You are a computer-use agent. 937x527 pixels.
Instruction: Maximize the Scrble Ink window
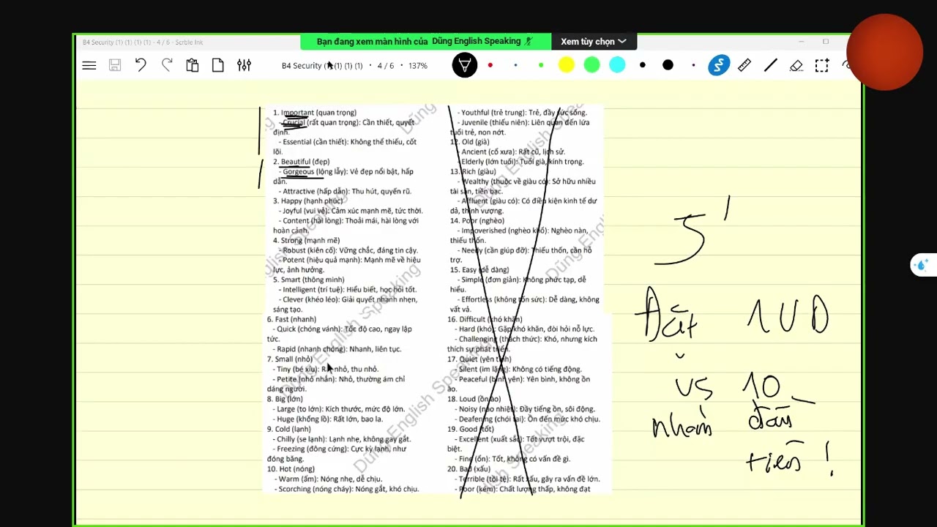tap(825, 42)
